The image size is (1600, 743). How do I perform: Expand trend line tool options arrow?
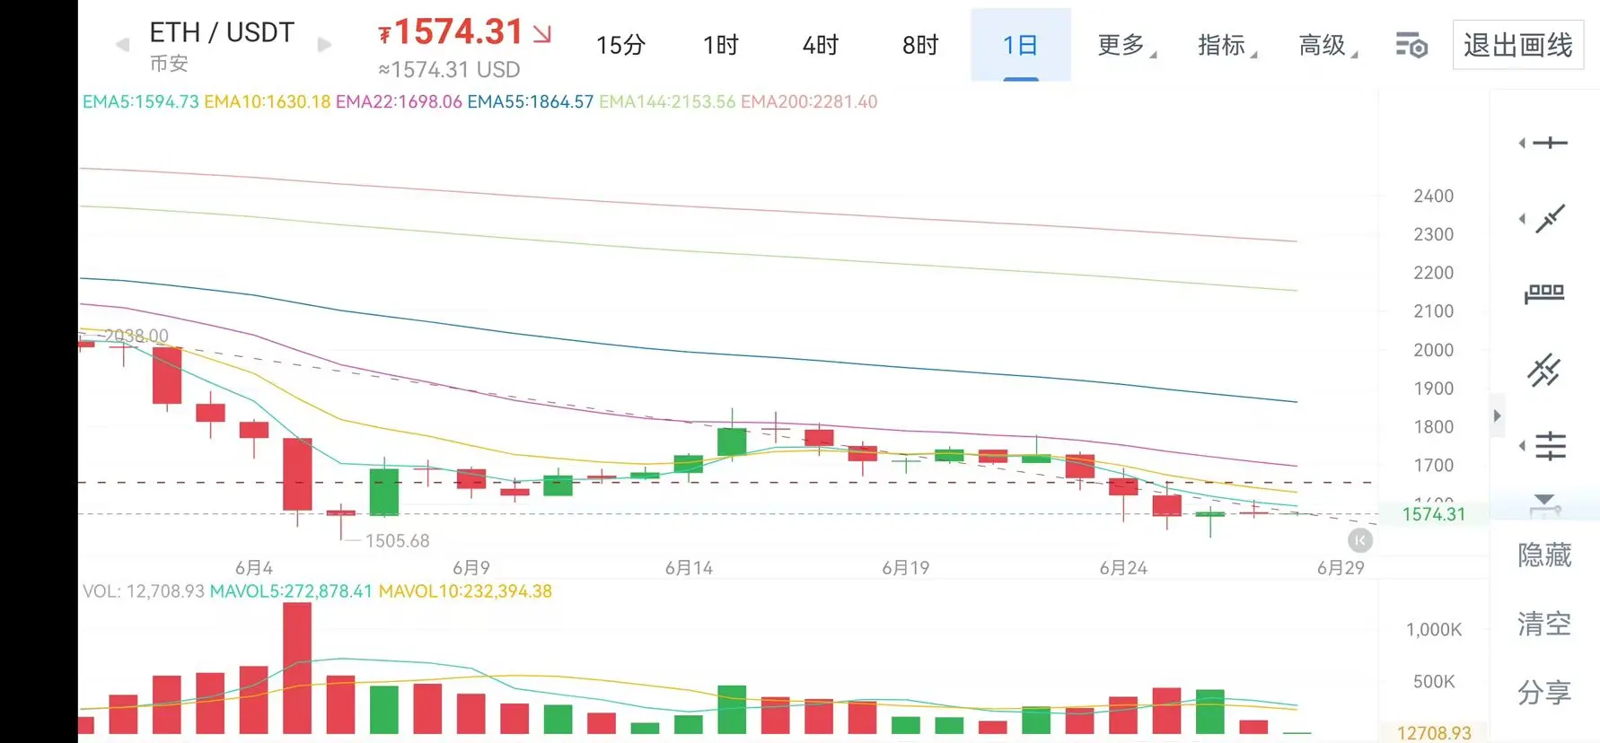pos(1522,219)
